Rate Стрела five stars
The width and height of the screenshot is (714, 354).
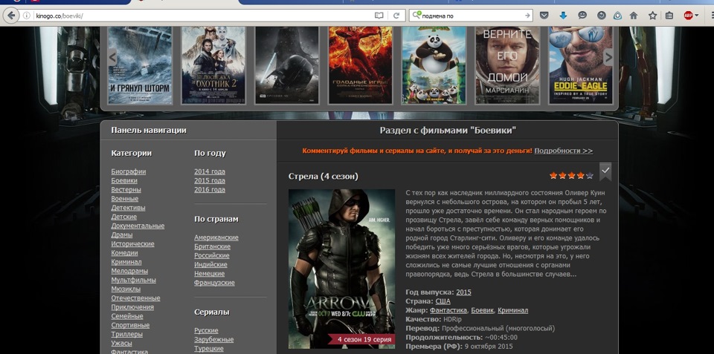590,175
